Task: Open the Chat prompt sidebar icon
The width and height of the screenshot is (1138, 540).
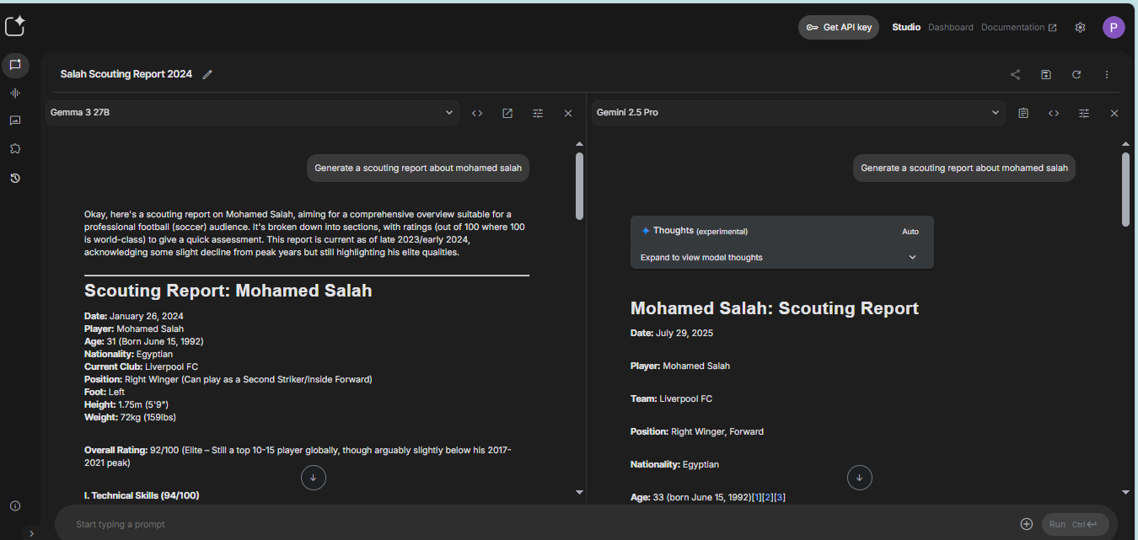Action: [15, 65]
